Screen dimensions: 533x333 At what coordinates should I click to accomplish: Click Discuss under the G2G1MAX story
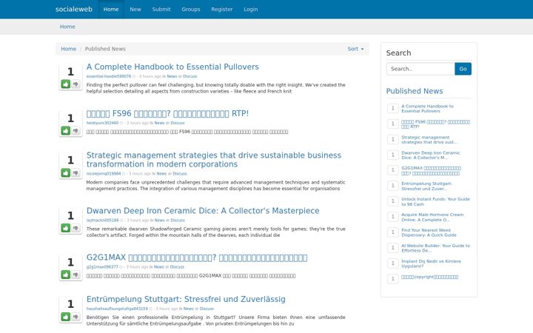point(177,267)
